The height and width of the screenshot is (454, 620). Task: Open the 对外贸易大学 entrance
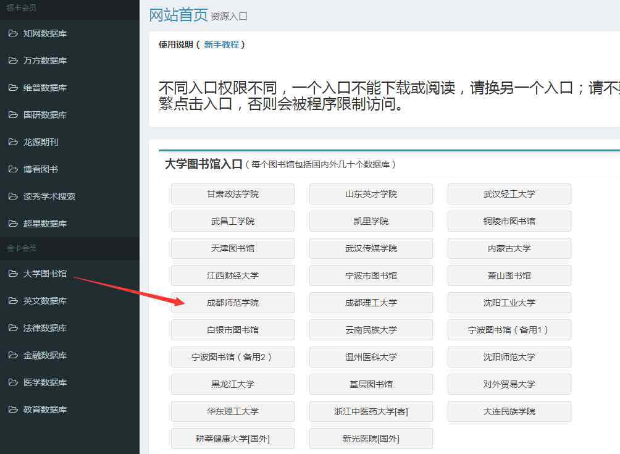coord(509,384)
